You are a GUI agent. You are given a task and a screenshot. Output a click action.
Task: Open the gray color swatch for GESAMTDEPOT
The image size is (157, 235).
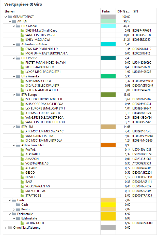click(108, 17)
